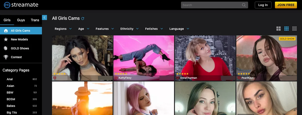Switch to large grid view
Viewport: 302px width, 115px height.
click(278, 28)
